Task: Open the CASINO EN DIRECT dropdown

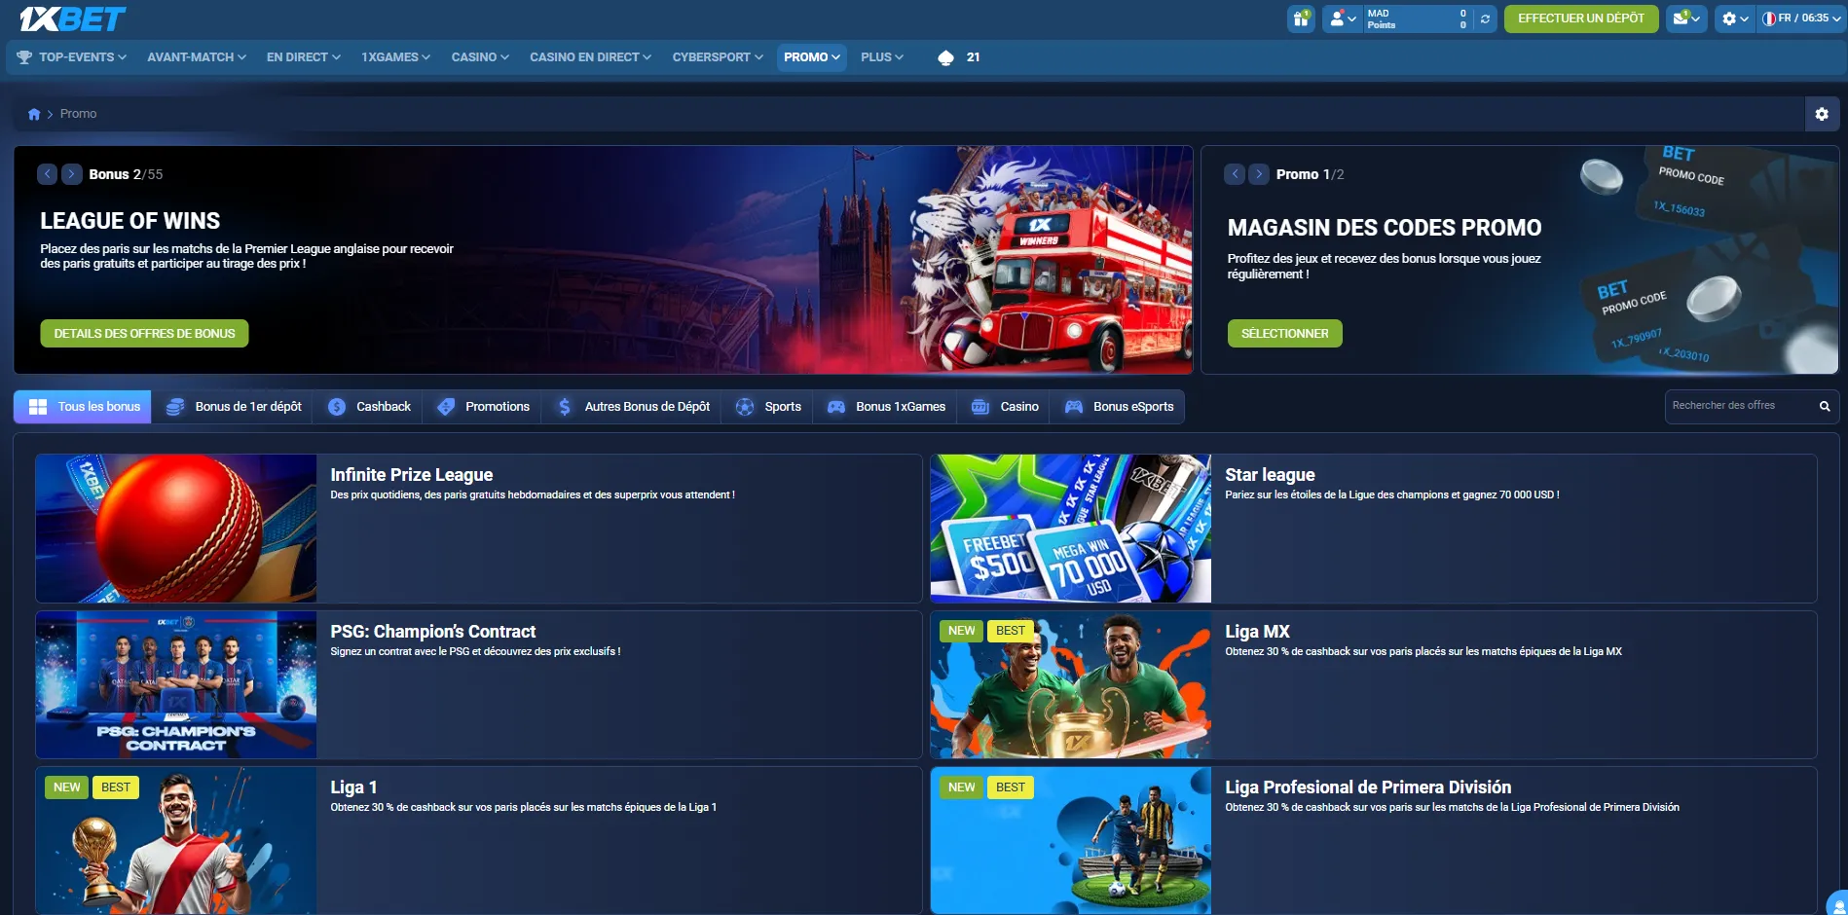Action: [589, 57]
